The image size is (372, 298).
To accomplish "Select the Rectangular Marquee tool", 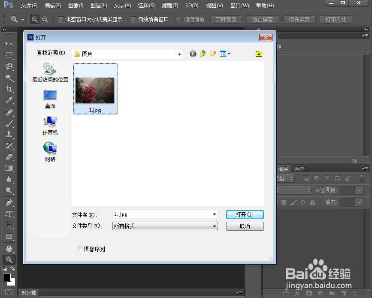I will click(9, 55).
